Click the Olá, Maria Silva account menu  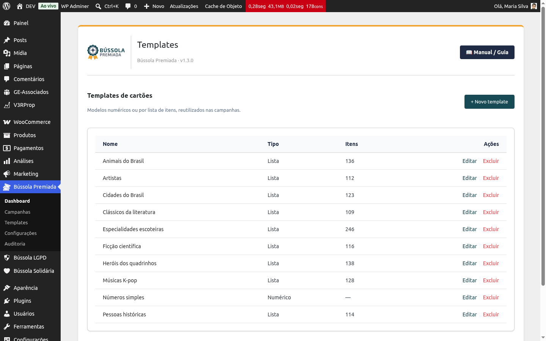tap(515, 6)
